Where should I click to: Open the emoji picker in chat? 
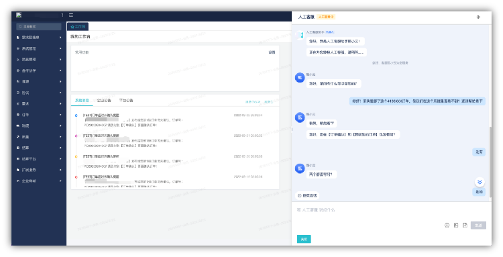[447, 225]
